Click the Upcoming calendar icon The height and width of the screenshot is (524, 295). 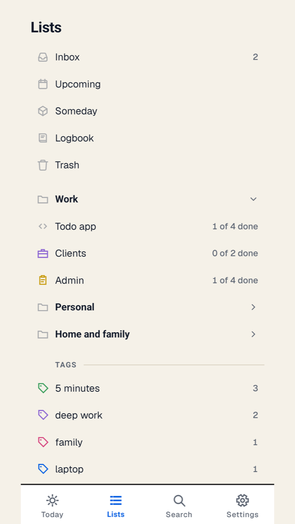tap(43, 84)
